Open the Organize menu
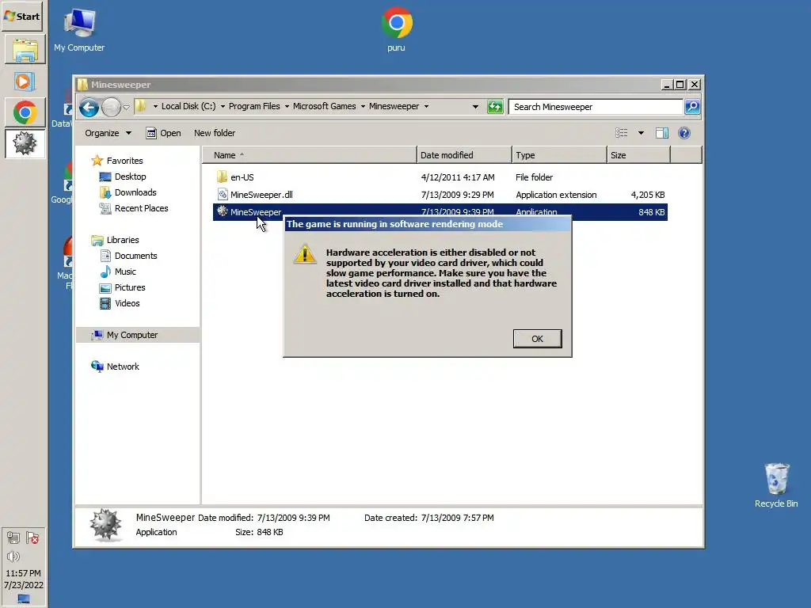Image resolution: width=811 pixels, height=608 pixels. pos(108,133)
